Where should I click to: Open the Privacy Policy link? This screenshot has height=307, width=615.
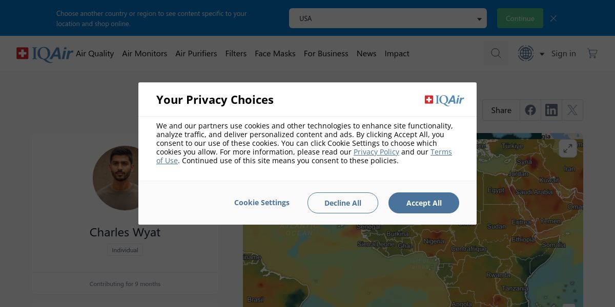click(376, 152)
